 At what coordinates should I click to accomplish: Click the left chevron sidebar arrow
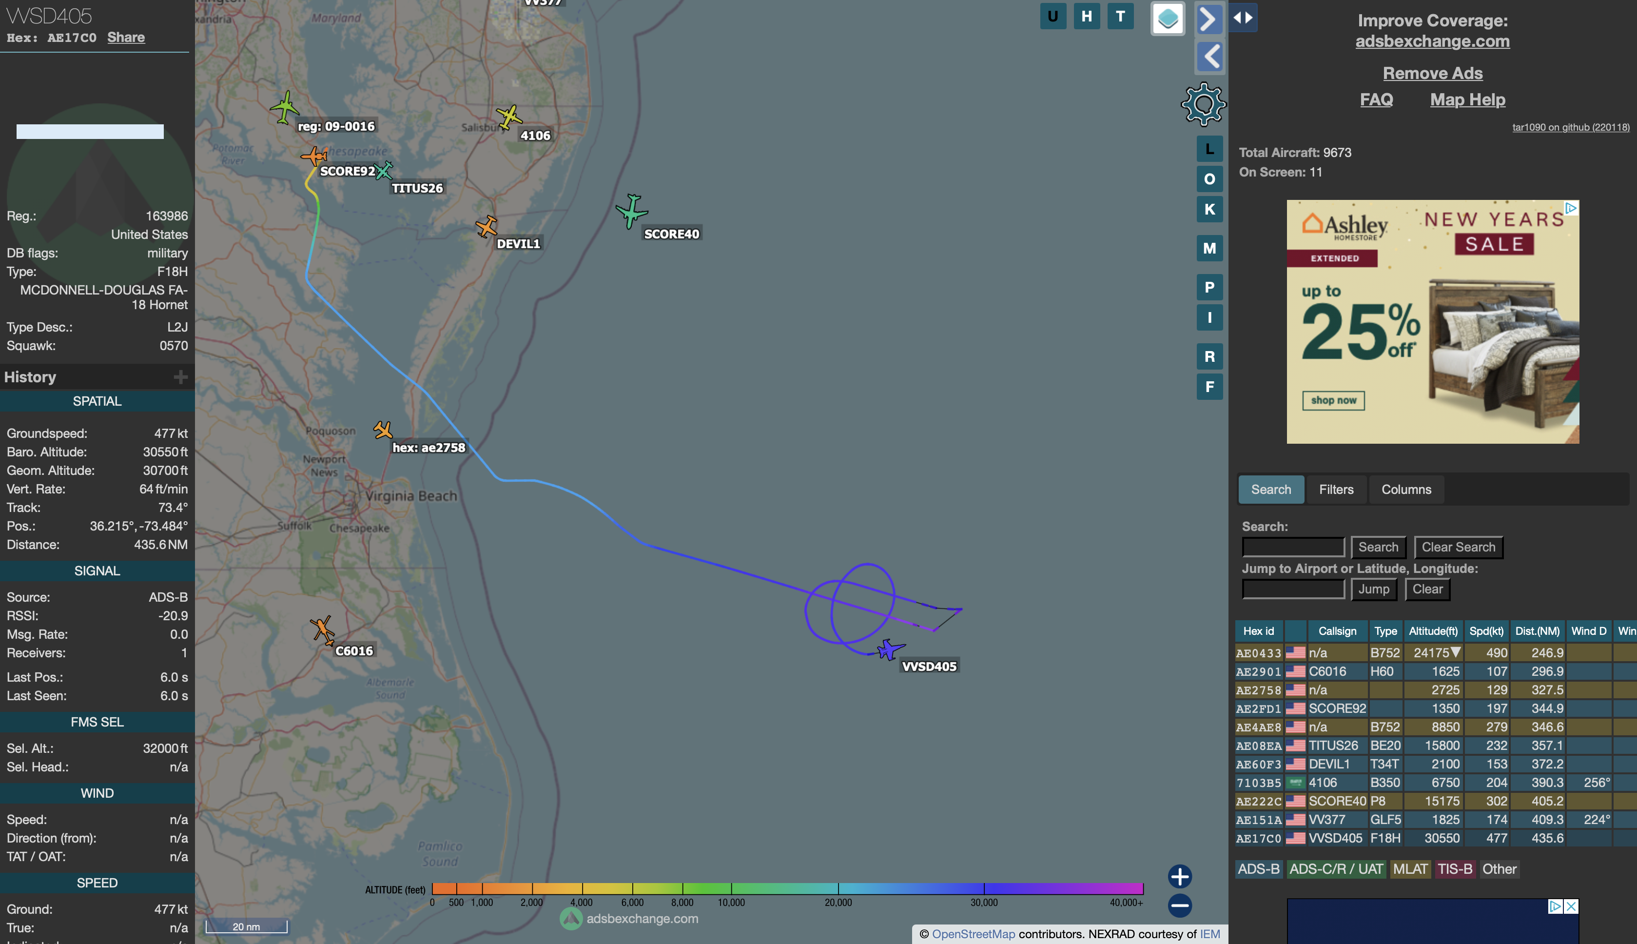[x=1209, y=57]
